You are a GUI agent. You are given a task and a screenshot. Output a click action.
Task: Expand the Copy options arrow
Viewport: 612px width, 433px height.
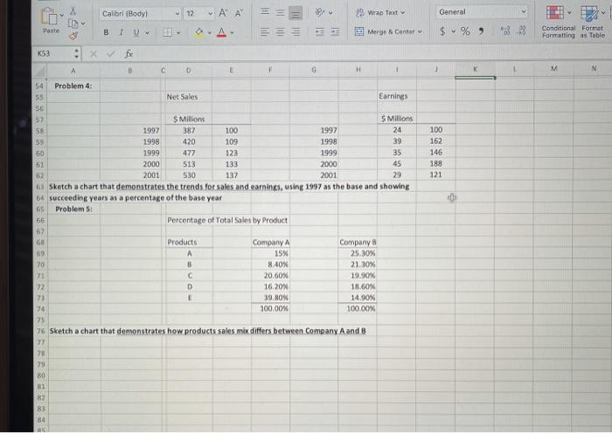[x=83, y=24]
